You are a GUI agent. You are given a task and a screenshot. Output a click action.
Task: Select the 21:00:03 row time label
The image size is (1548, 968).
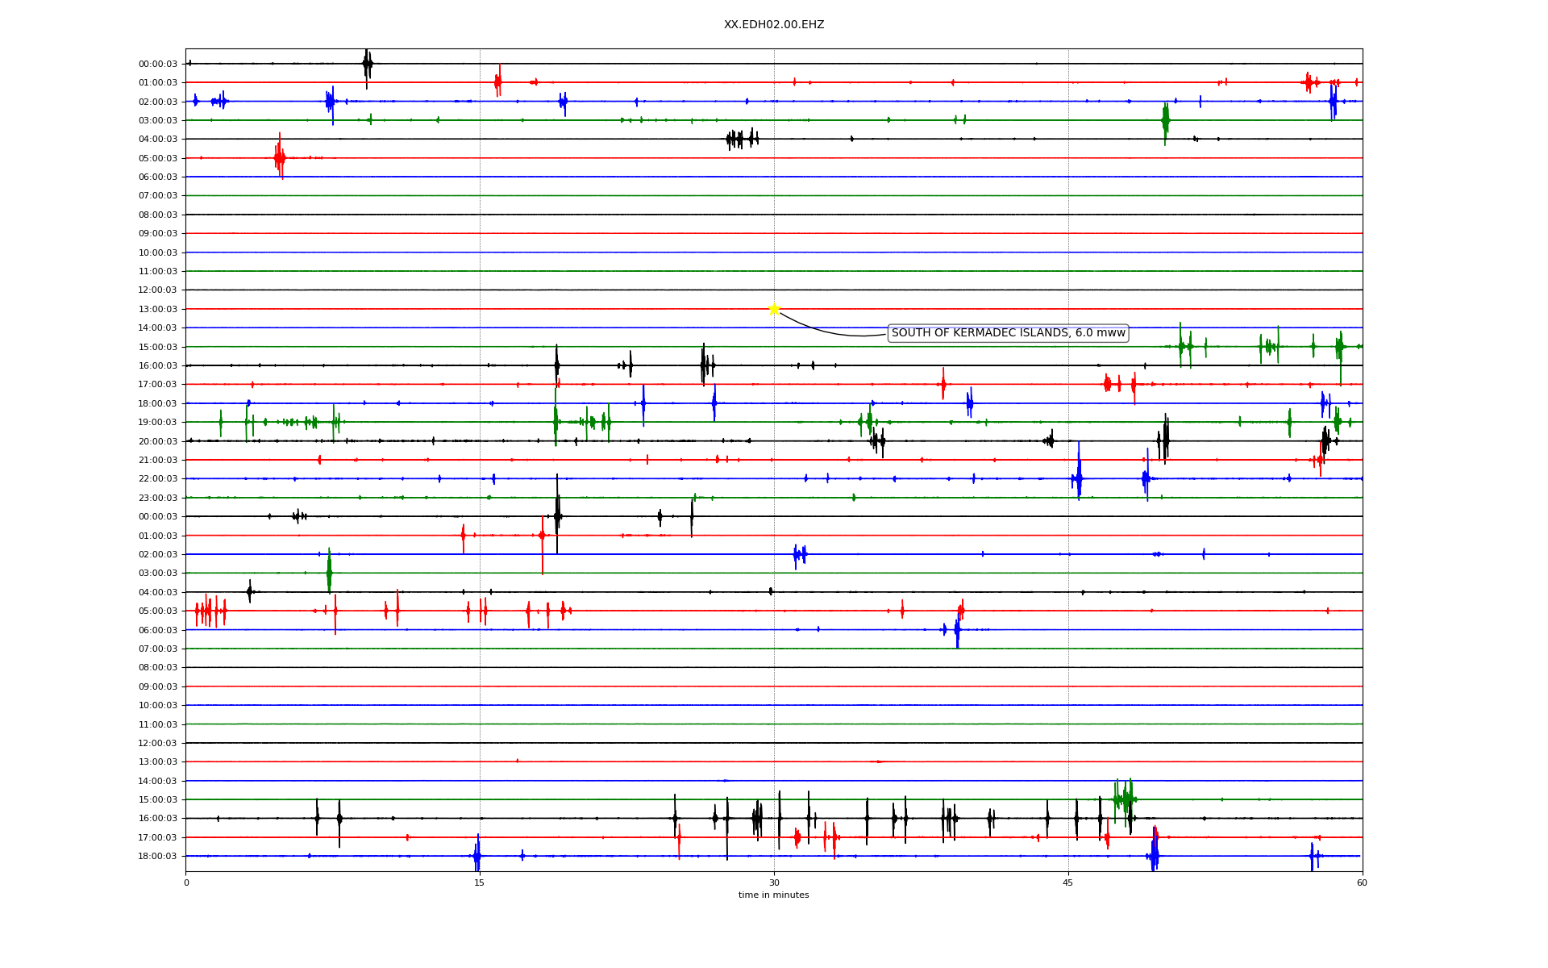(157, 461)
